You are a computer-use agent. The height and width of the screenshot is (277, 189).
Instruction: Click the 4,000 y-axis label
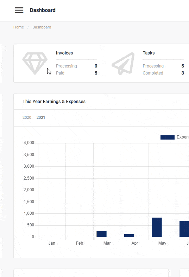coord(29,143)
